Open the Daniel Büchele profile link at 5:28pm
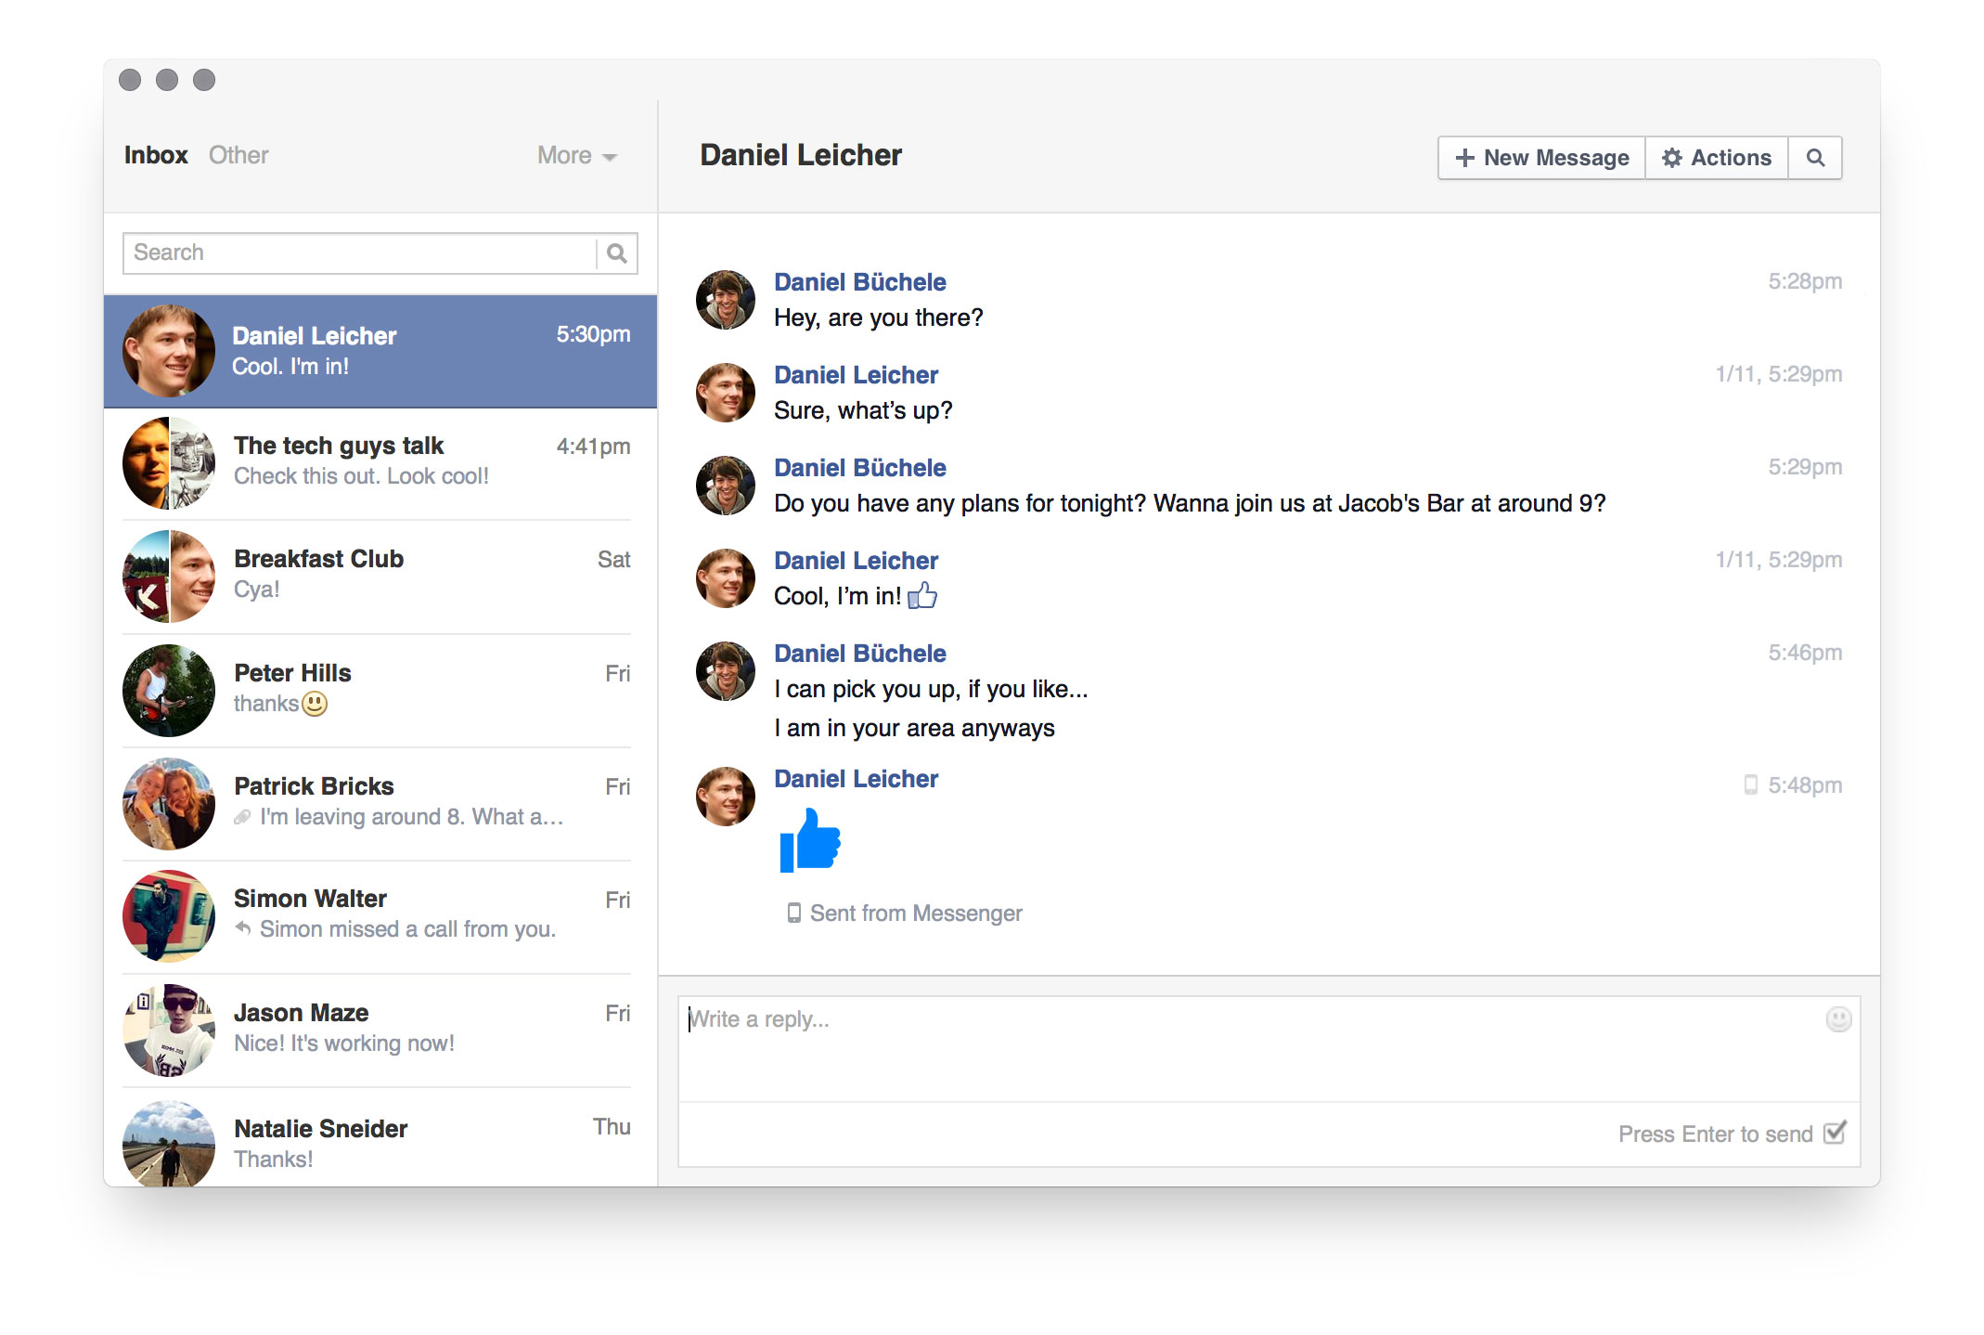The height and width of the screenshot is (1335, 1984). [x=859, y=282]
